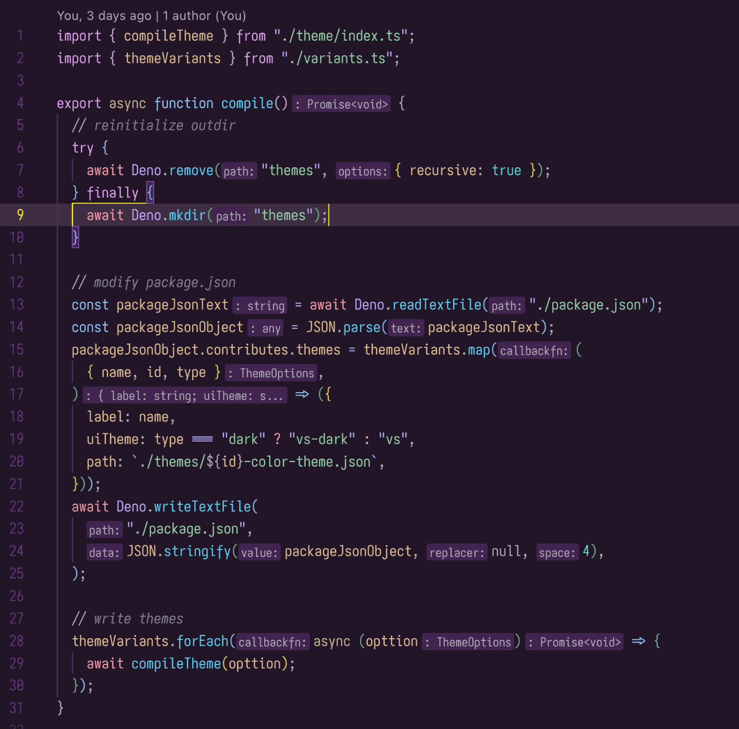
Task: Click the comment "// modify package.json"
Action: coord(154,282)
